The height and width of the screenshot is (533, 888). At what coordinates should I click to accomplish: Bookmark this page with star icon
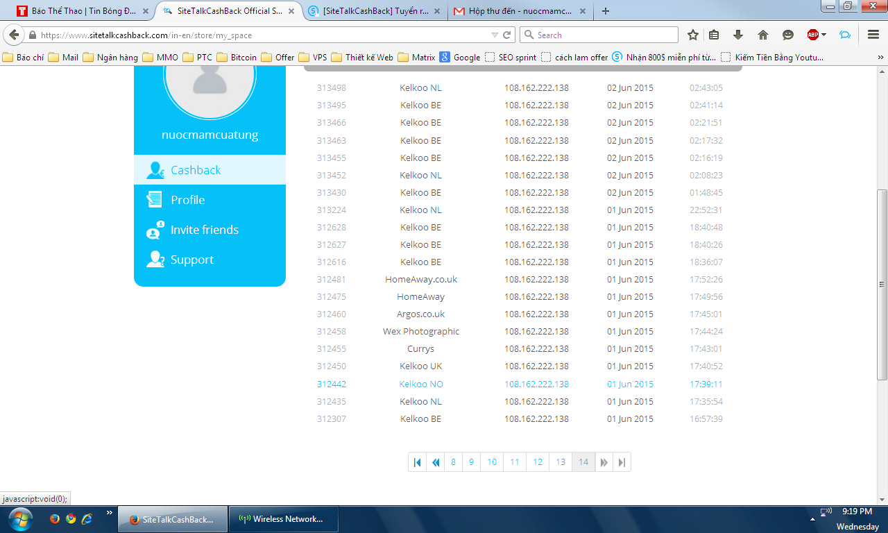click(692, 35)
